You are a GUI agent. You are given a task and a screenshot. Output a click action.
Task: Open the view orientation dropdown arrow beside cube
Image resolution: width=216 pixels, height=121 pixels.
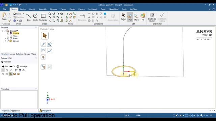pyautogui.click(x=18, y=21)
